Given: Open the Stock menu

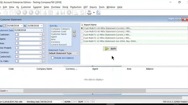Looking at the screenshot, I should pyautogui.click(x=65, y=7).
